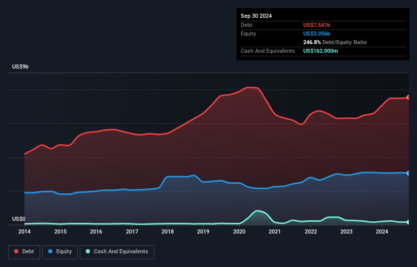Click the blue Equity endpoint marker
This screenshot has width=417, height=267.
[x=408, y=173]
